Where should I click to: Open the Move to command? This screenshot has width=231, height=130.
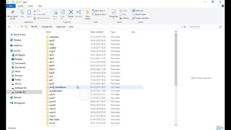55,14
